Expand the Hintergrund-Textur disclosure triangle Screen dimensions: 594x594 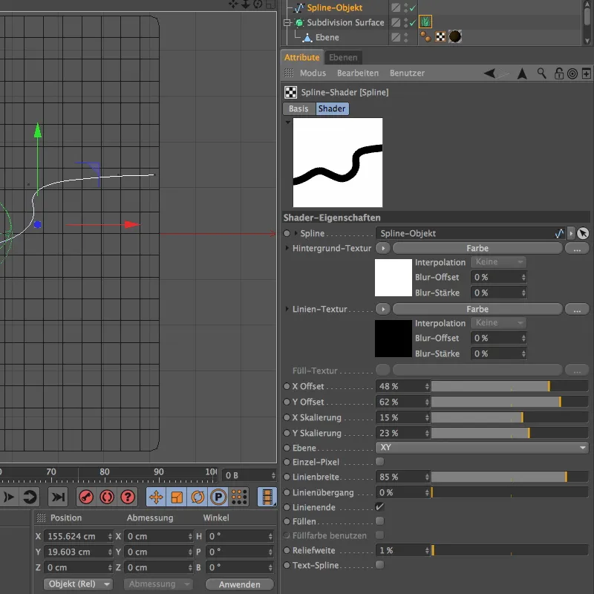pos(287,248)
